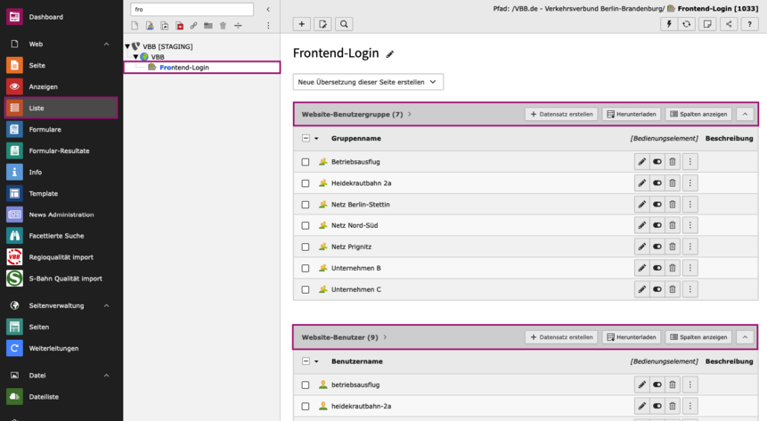The width and height of the screenshot is (767, 421).
Task: Click Datensatz erstellen for Website-Benutzer
Action: click(561, 337)
